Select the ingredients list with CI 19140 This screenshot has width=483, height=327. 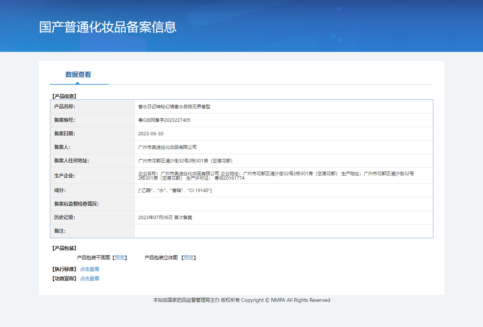pyautogui.click(x=175, y=191)
